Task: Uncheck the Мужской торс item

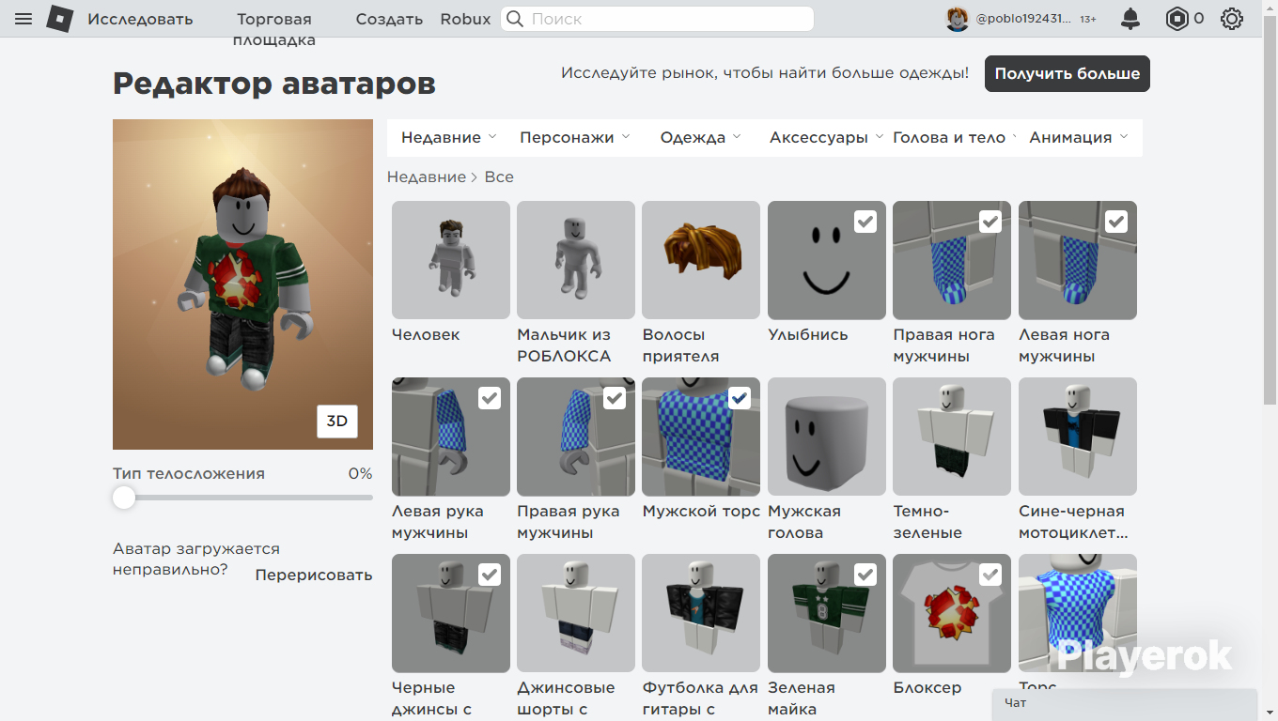Action: pyautogui.click(x=740, y=398)
